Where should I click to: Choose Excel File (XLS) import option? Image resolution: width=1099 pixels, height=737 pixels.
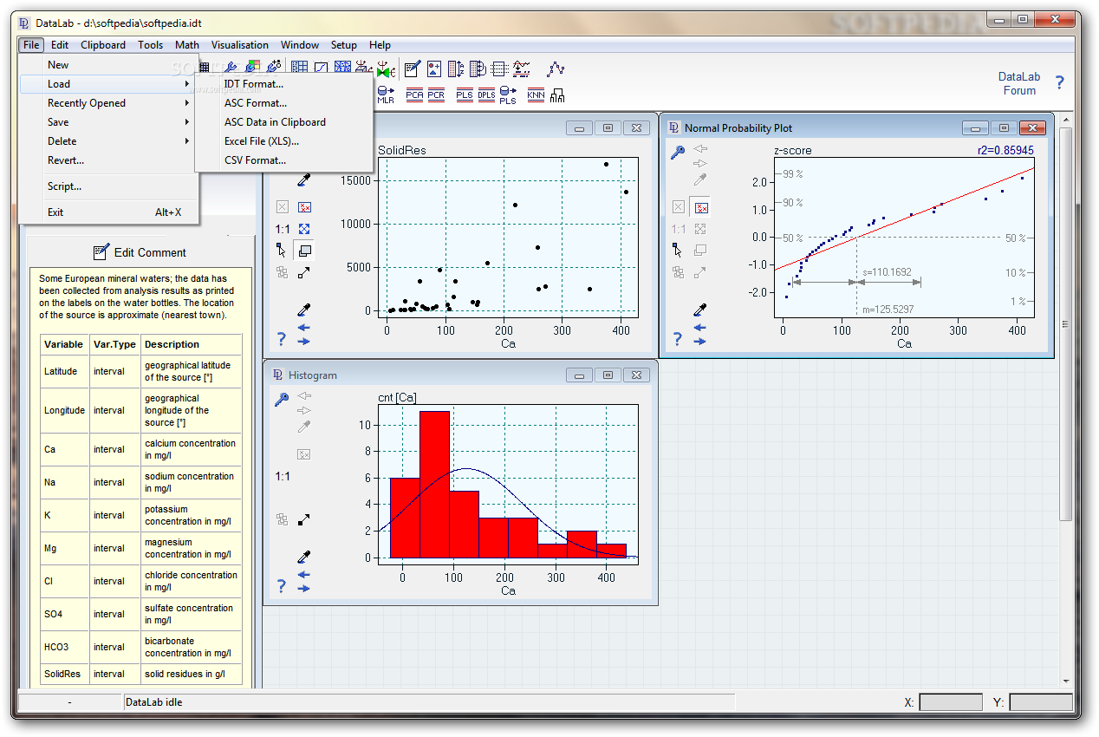pos(284,141)
